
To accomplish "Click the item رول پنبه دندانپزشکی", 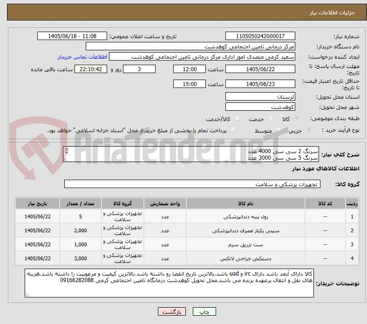I will (x=245, y=216).
